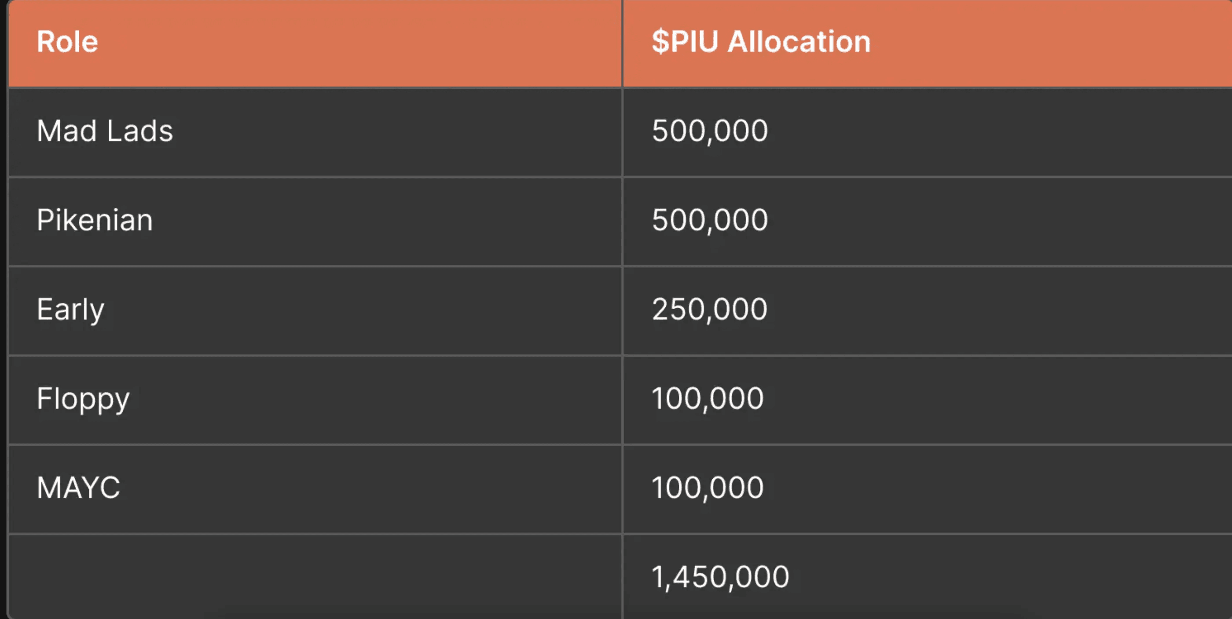1232x619 pixels.
Task: Click Floppy 100,000 allocation value
Action: [x=708, y=398]
